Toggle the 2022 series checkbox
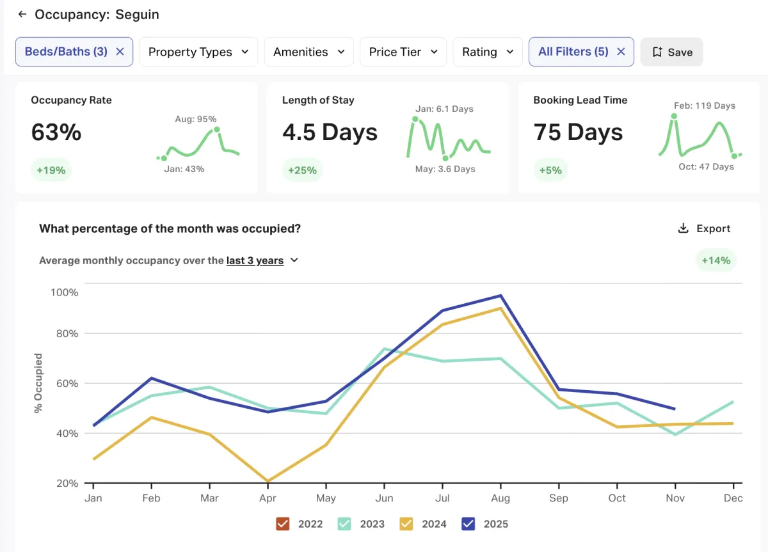768x552 pixels. (x=283, y=524)
